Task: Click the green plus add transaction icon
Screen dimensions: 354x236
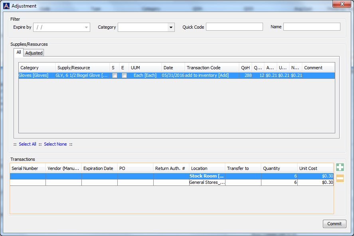Action: [340, 168]
